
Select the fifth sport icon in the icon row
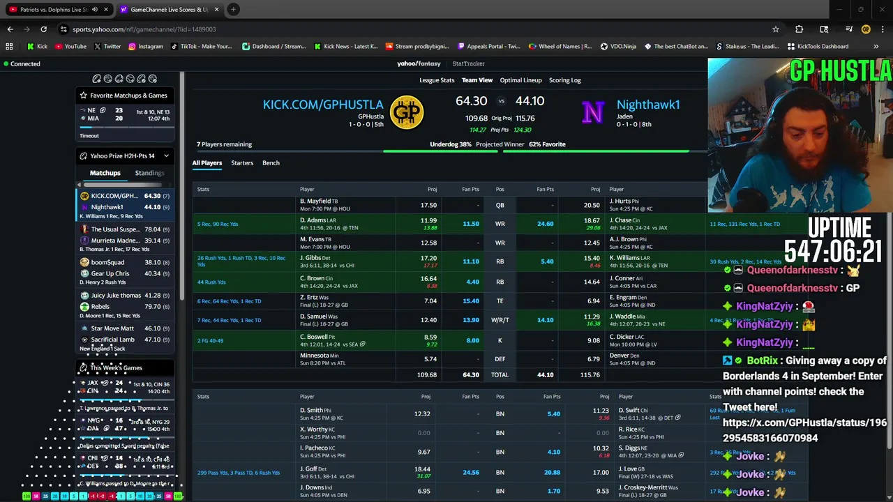[142, 79]
